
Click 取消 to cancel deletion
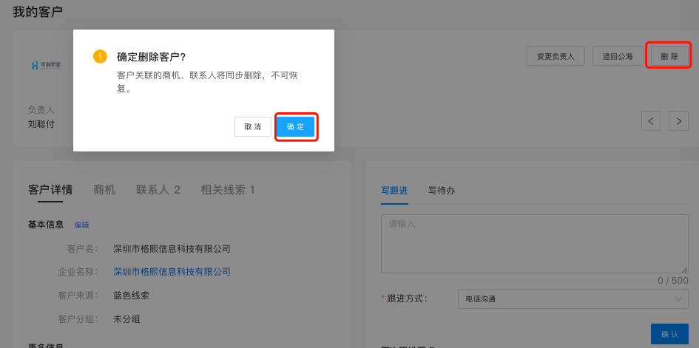tap(252, 127)
